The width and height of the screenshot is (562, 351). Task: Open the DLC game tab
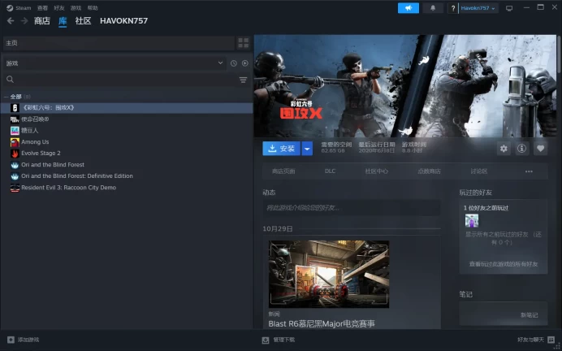[330, 171]
